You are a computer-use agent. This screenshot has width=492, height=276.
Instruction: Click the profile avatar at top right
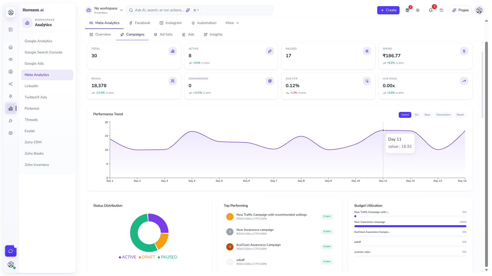pos(479,10)
